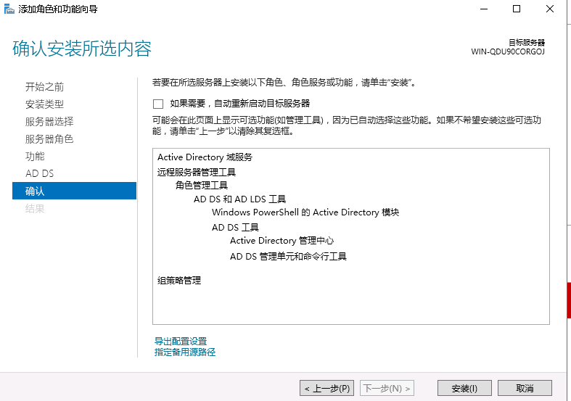Click target server name WIN-QDU90CORGOJ
Screen dimensions: 571x401
point(508,51)
